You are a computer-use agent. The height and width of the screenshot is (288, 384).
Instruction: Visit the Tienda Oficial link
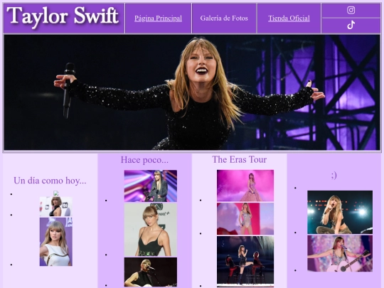click(x=289, y=18)
